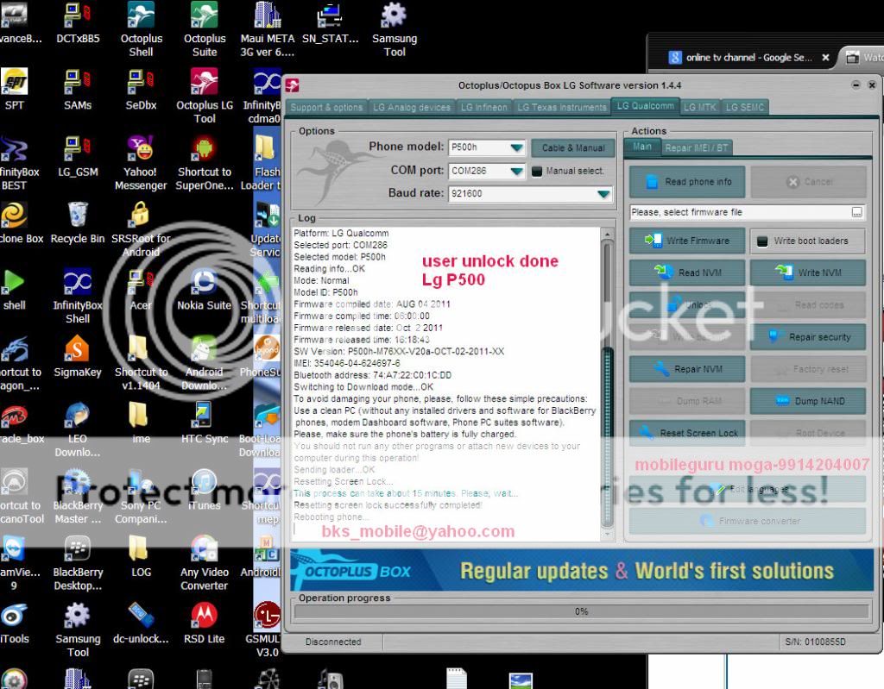Click the Cable & Manual button
The width and height of the screenshot is (884, 689).
(x=573, y=147)
